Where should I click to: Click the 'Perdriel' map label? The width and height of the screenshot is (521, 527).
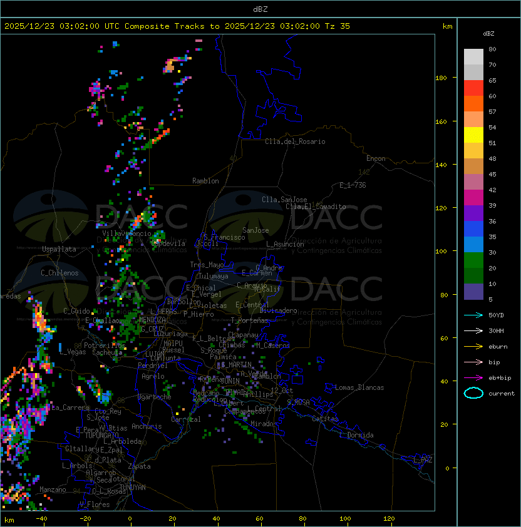coord(153,366)
